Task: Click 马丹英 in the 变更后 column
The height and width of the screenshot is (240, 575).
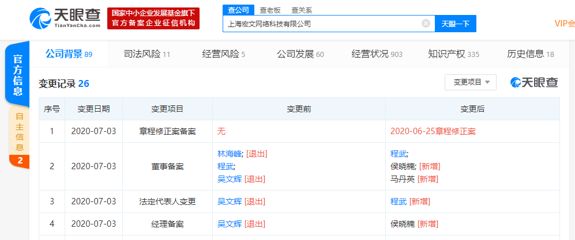Action: pos(403,179)
